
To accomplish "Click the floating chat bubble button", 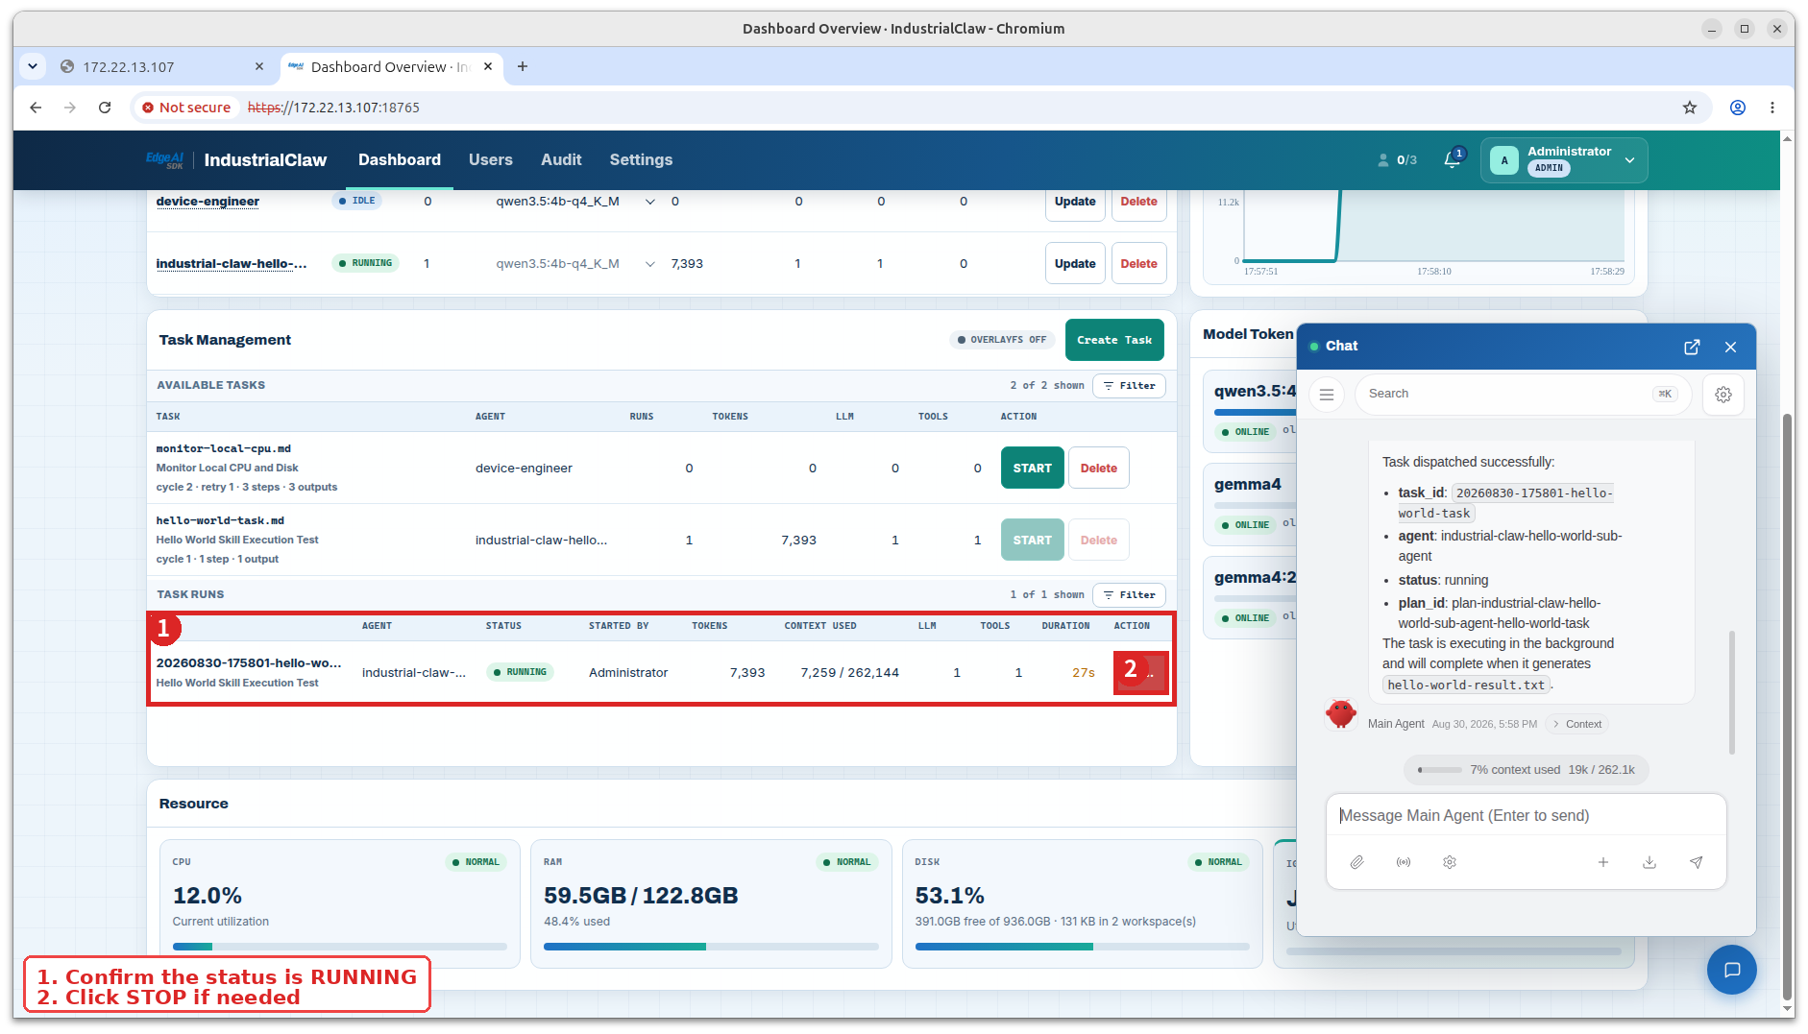I will click(1731, 970).
